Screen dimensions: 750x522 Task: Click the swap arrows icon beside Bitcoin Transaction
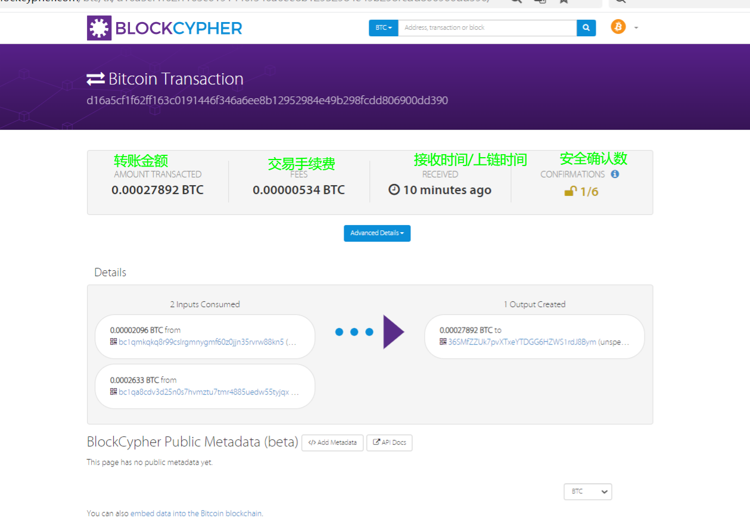point(95,79)
